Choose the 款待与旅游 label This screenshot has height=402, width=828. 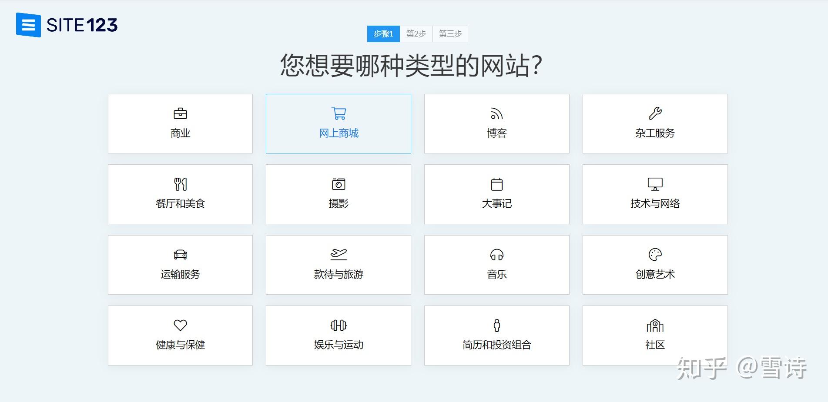click(x=339, y=275)
